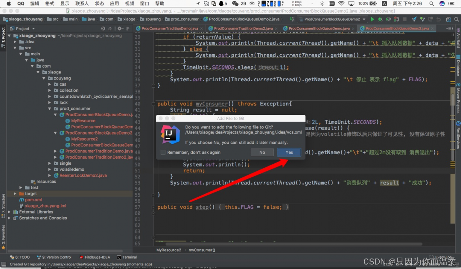This screenshot has height=269, width=461.
Task: Collapse the prod_consumer package
Action: point(50,109)
